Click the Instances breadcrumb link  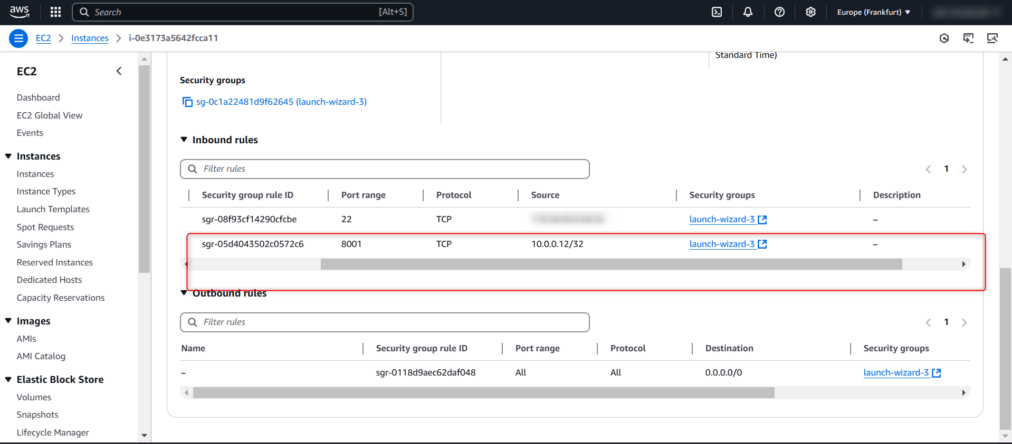click(x=90, y=38)
